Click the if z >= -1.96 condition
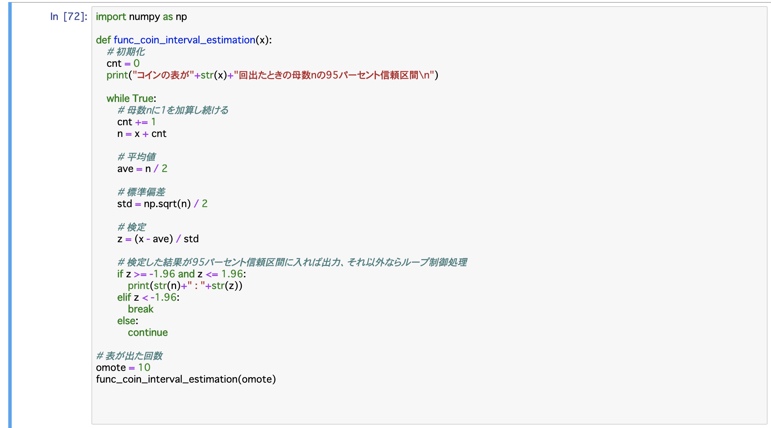This screenshot has width=771, height=428. 155,274
